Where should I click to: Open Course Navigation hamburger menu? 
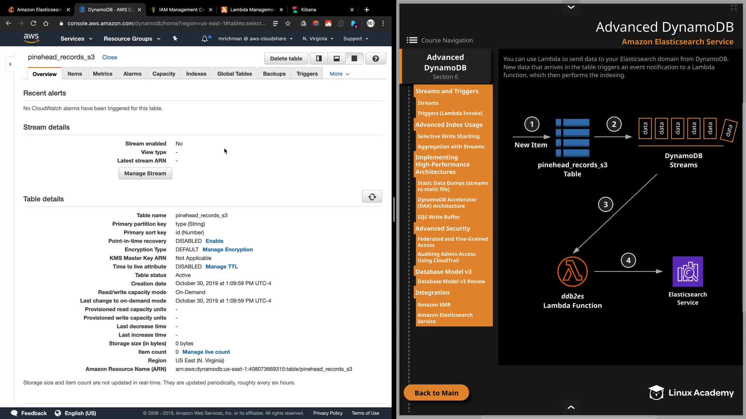[412, 40]
